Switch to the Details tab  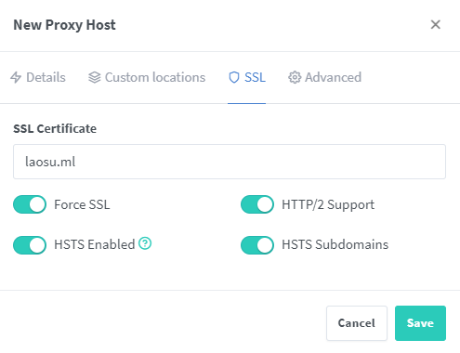click(x=38, y=77)
